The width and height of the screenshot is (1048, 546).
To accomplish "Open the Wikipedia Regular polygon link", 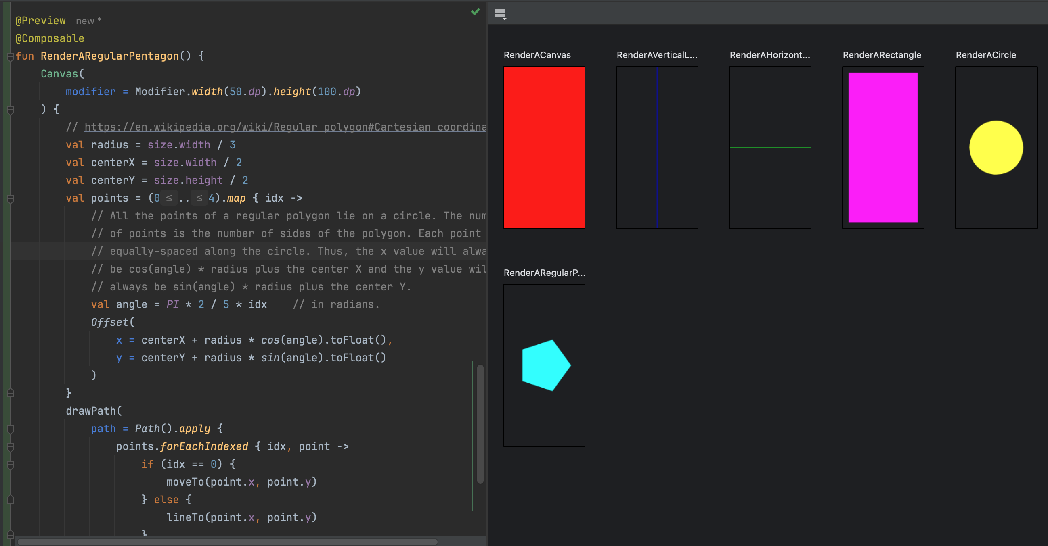I will [x=285, y=127].
